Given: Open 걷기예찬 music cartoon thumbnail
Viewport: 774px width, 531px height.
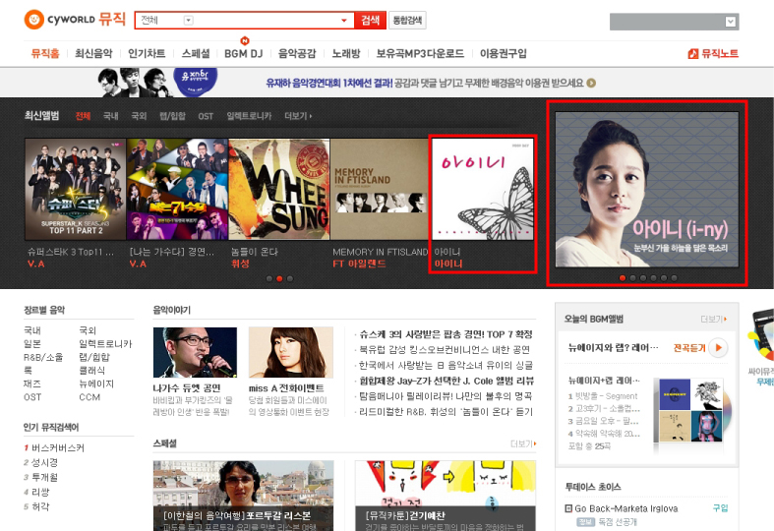Looking at the screenshot, I should coord(446,496).
